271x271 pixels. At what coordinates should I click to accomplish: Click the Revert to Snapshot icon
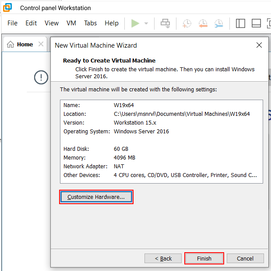click(x=203, y=24)
